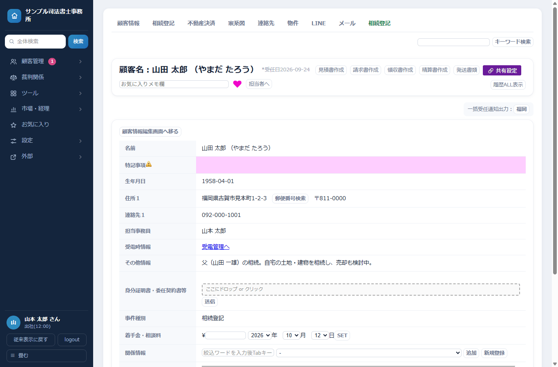The height and width of the screenshot is (367, 558).
Task: Click the 顧客管理 people icon
Action: [x=13, y=62]
